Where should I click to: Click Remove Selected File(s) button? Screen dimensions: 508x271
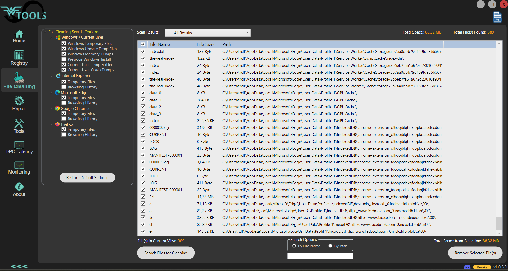[x=475, y=253]
